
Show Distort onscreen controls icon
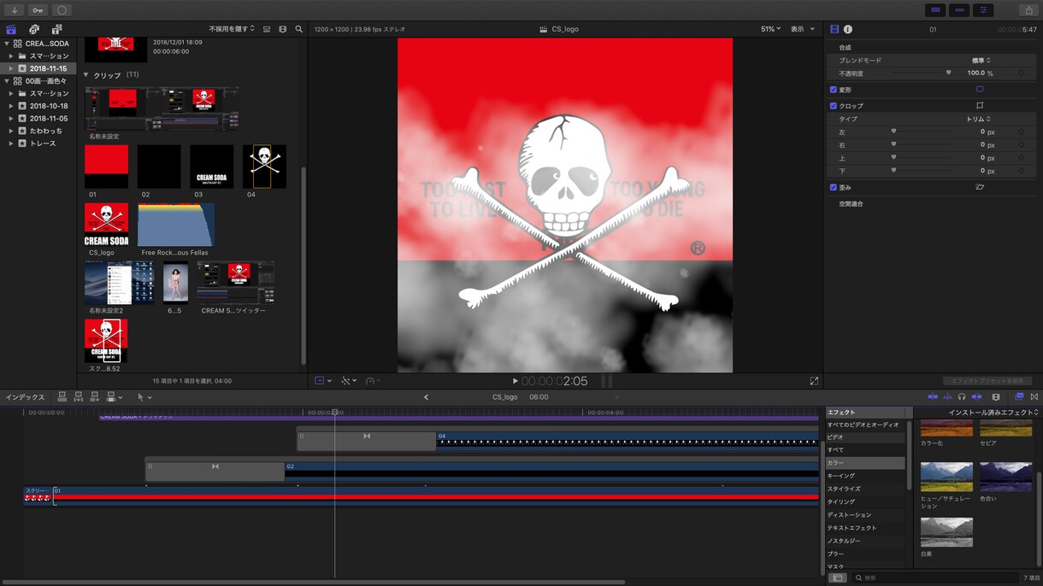tap(980, 187)
